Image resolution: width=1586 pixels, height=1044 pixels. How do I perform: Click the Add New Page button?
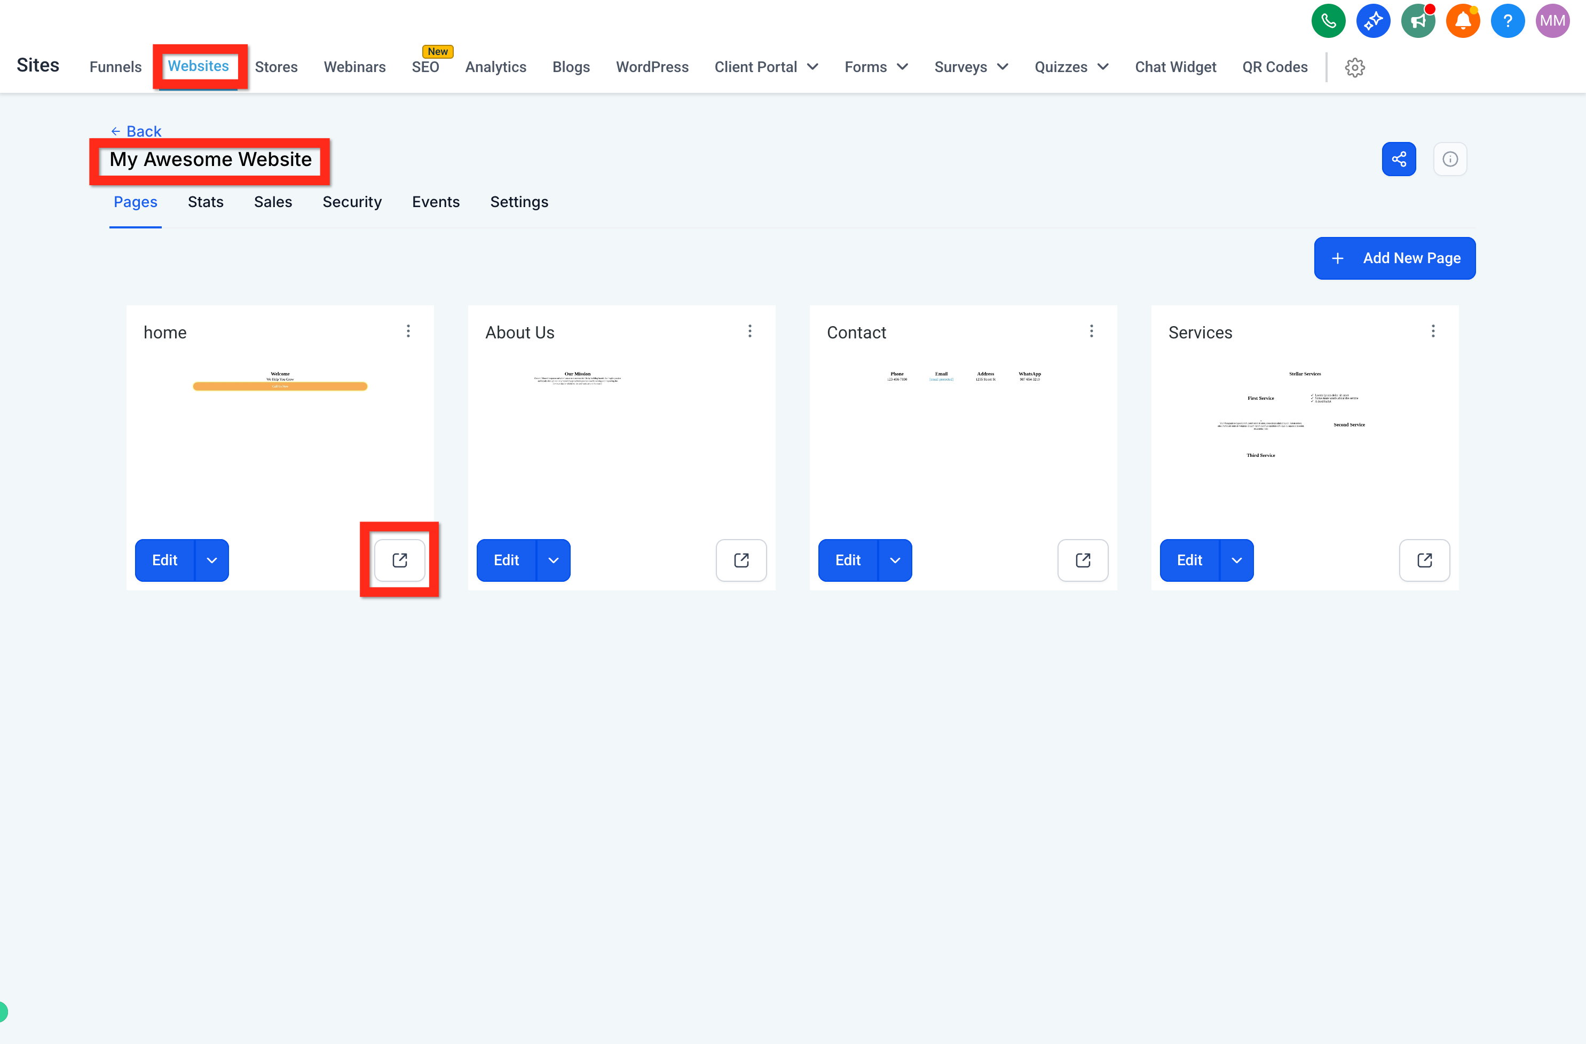tap(1395, 258)
